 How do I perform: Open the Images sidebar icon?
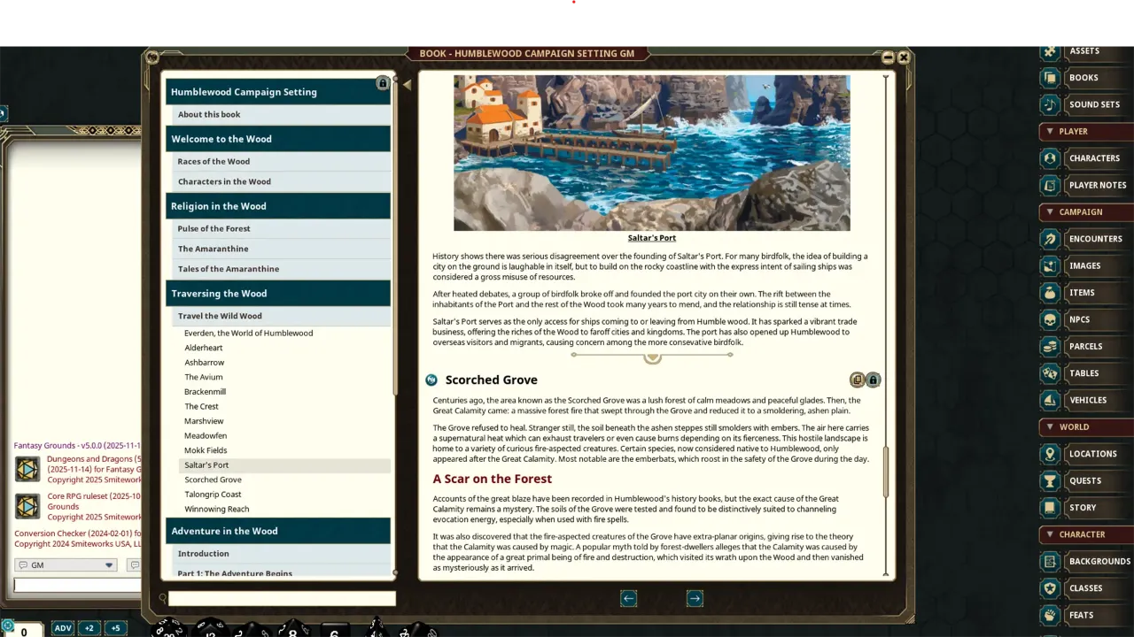pos(1050,265)
